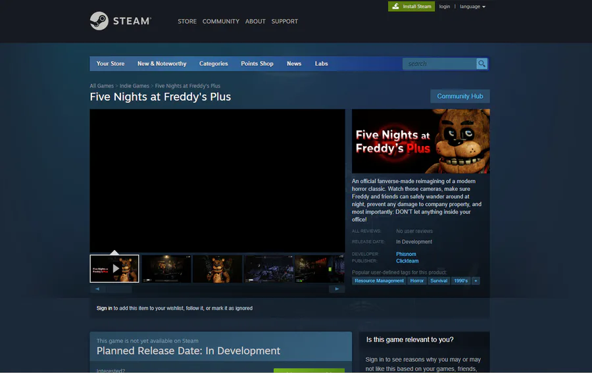Click the Install Steam button
Screen dimensions: 592x373
coord(412,7)
